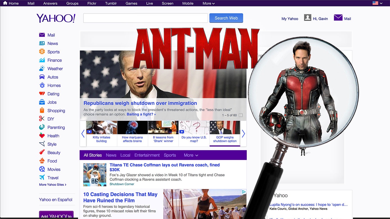Select the All Stories tab
Viewport: 390px width, 219px height.
pos(93,155)
